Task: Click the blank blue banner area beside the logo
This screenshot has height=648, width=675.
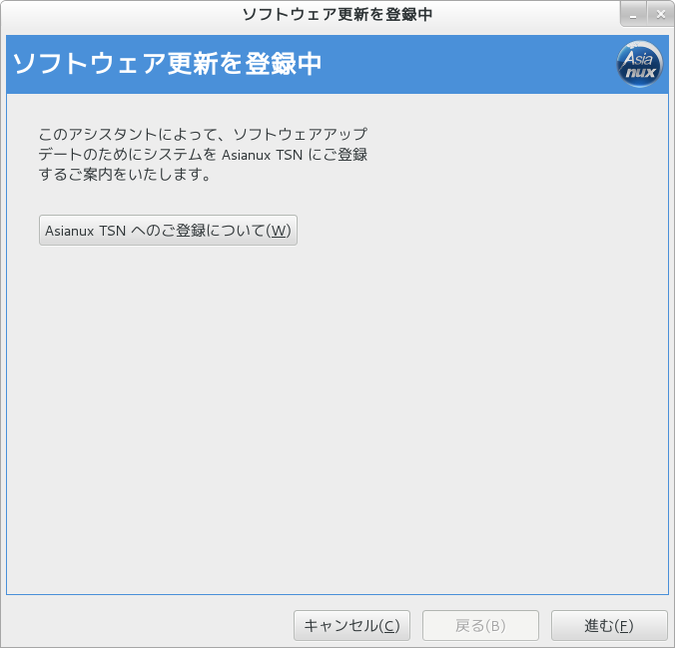Action: (x=469, y=65)
